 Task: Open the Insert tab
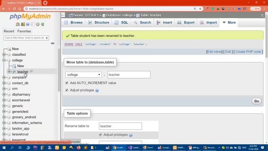pyautogui.click(x=165, y=23)
